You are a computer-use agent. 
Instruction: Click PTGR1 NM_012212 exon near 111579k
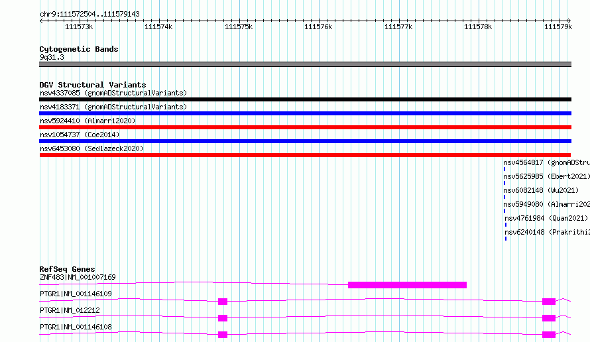click(549, 318)
